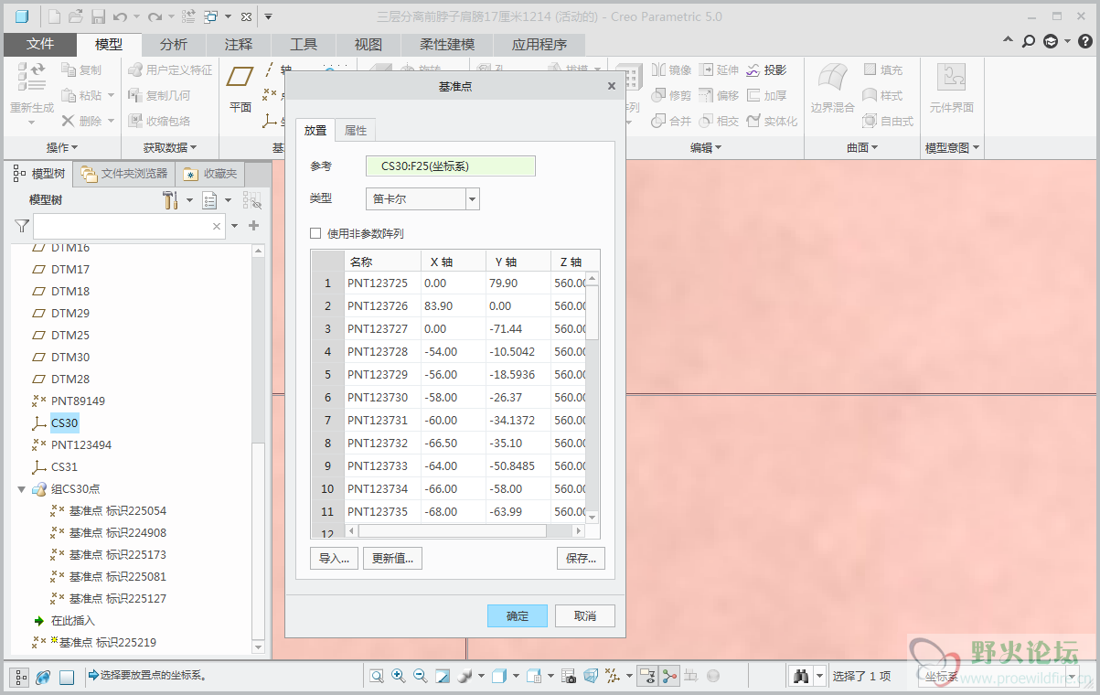The height and width of the screenshot is (695, 1100).
Task: Open the command search magnifier icon
Action: [x=1029, y=41]
